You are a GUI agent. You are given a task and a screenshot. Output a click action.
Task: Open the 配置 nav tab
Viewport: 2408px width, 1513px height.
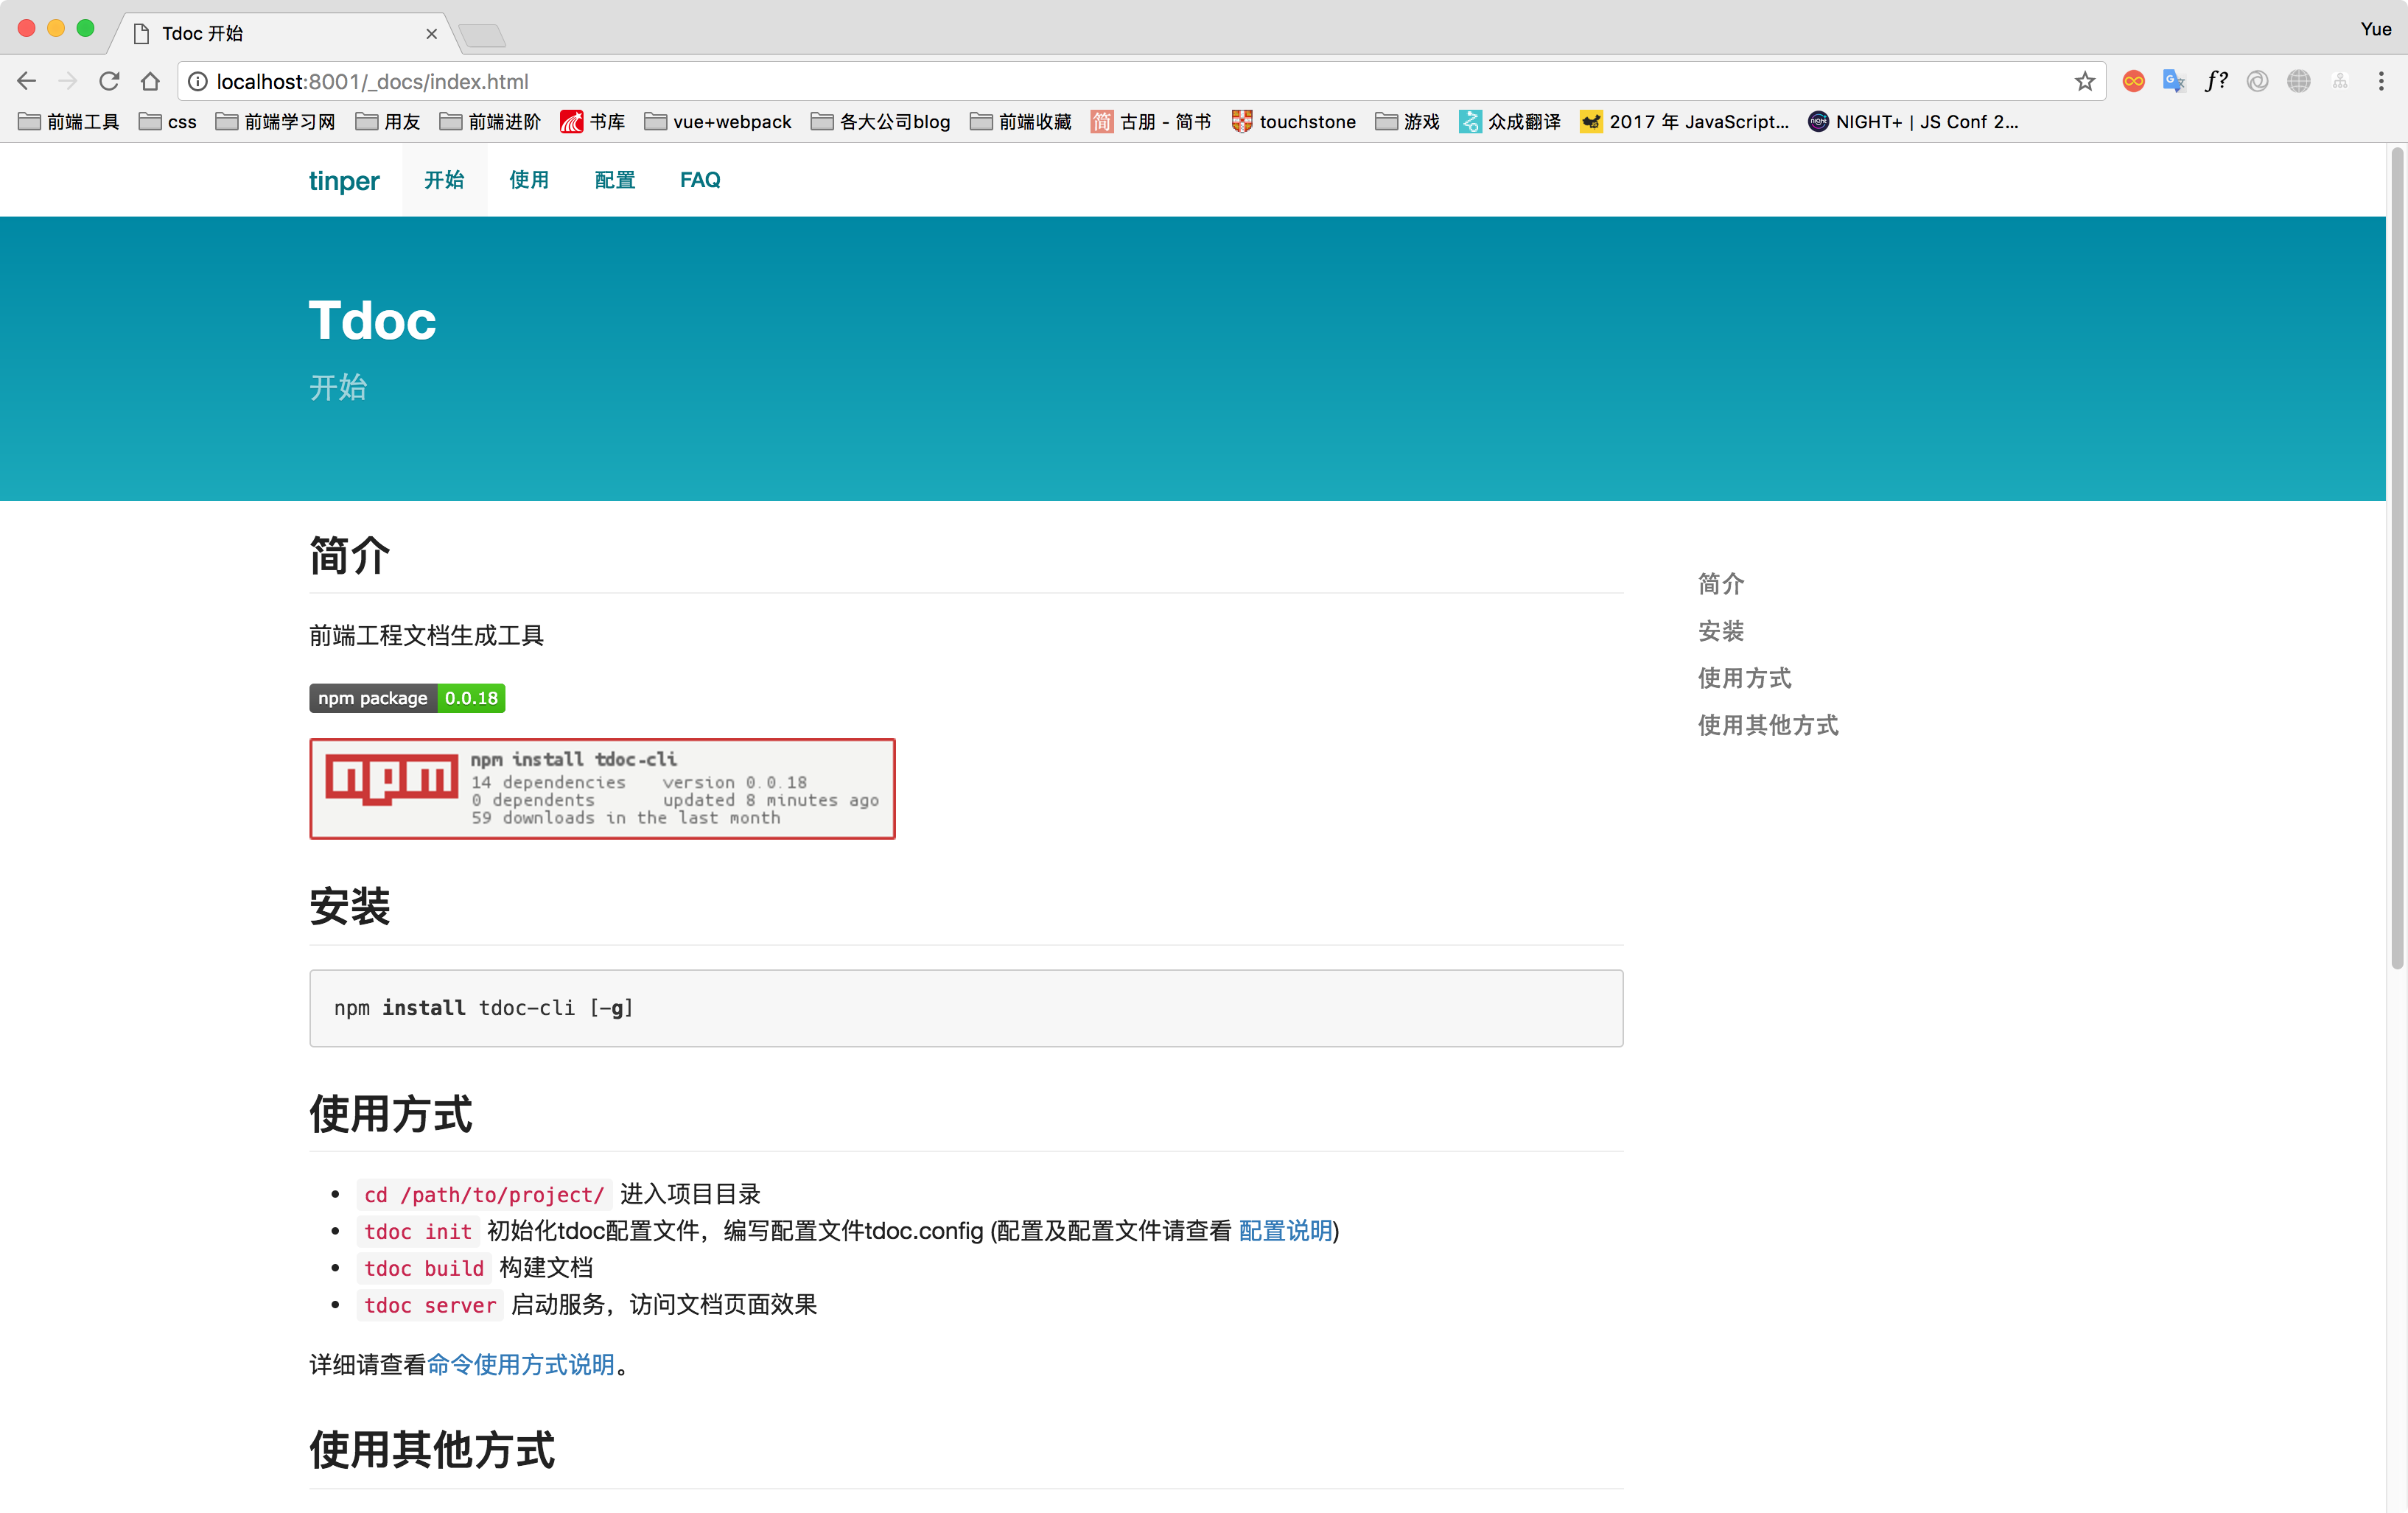pos(614,180)
